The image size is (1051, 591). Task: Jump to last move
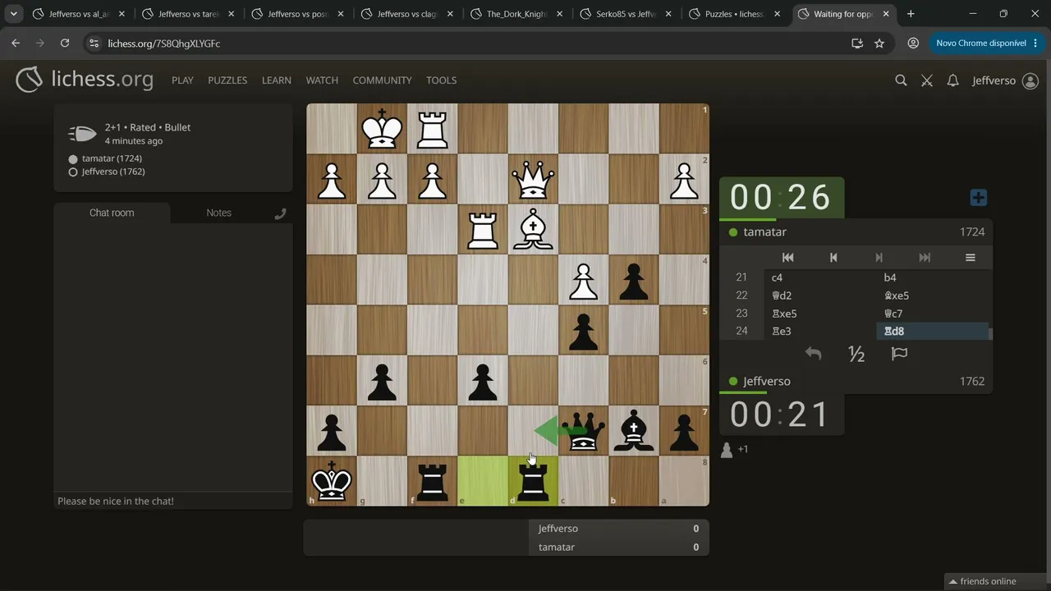925,258
